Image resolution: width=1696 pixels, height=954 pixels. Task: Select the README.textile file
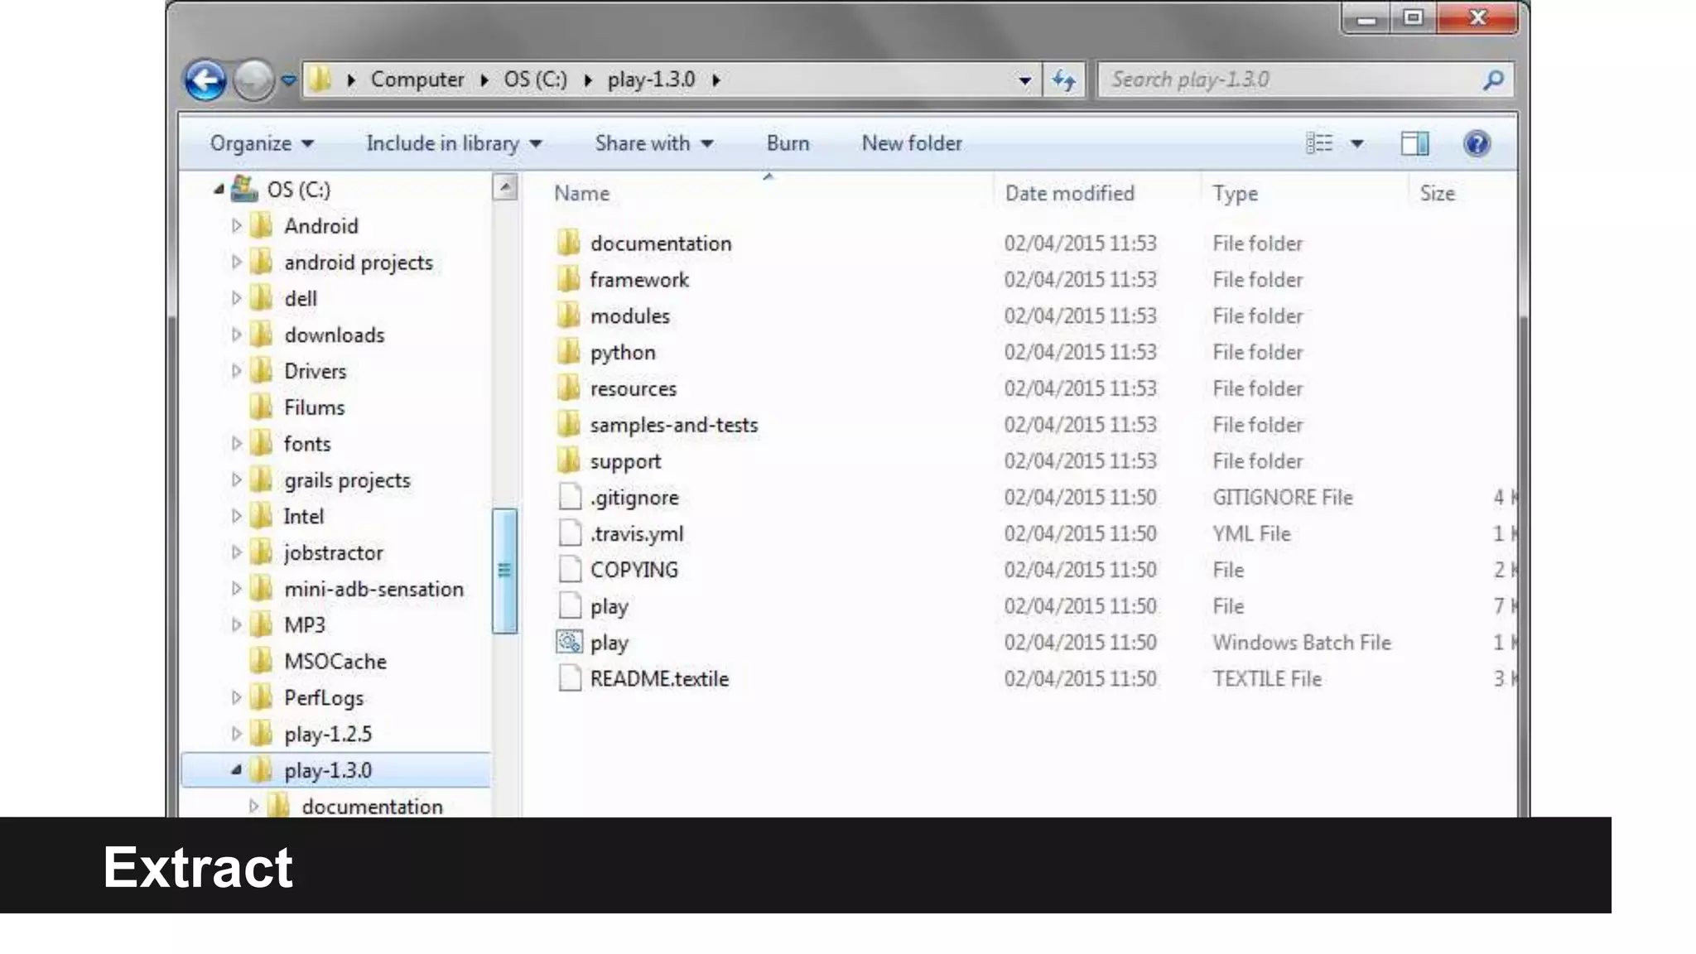coord(658,679)
